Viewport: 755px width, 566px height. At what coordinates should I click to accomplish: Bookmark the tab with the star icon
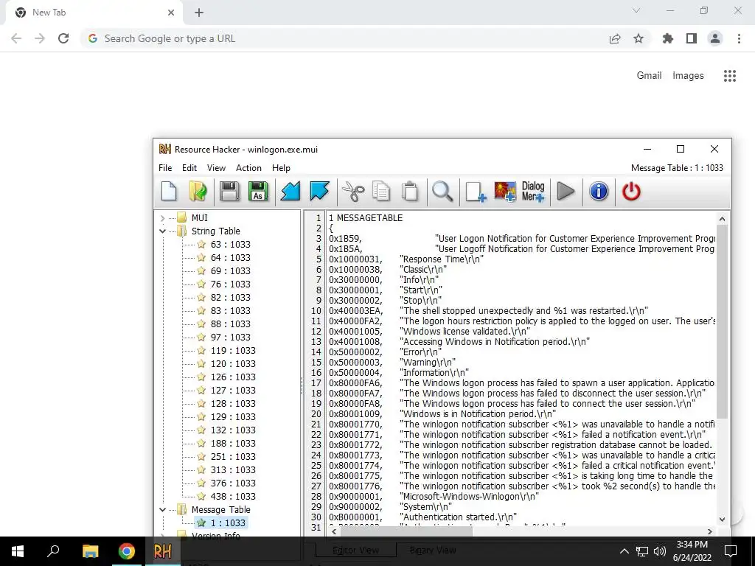click(x=639, y=38)
